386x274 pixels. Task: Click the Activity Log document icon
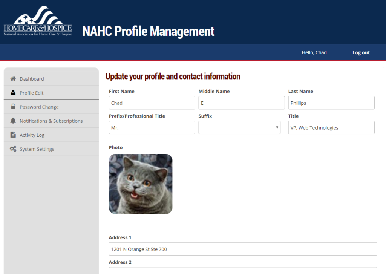click(13, 135)
